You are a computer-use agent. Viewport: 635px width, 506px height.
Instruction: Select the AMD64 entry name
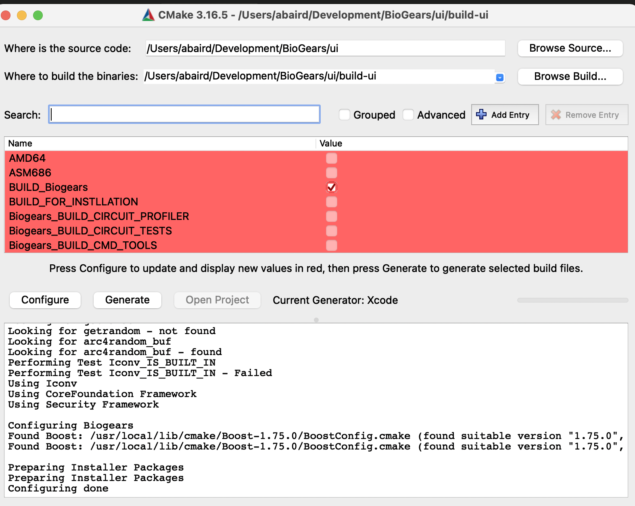pyautogui.click(x=27, y=158)
